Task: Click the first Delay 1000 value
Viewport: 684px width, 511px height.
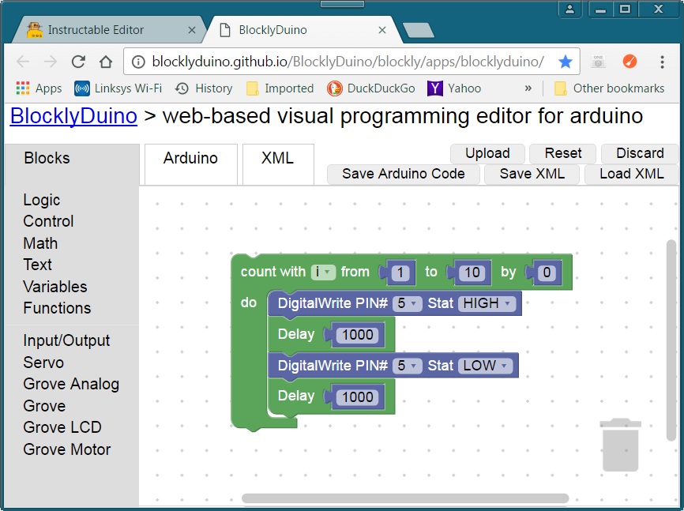Action: point(358,335)
